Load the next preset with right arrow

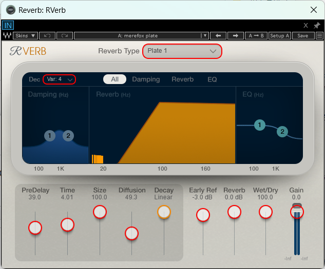click(236, 35)
